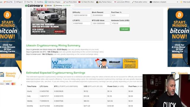Click the Block Reward input field
The height and width of the screenshot is (107, 190).
tap(101, 15)
